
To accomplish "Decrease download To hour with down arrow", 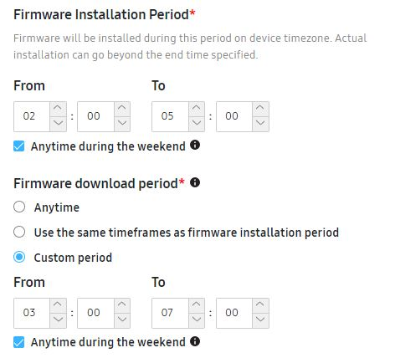I will (197, 320).
